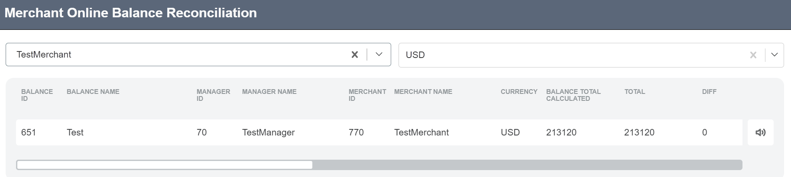
Task: Click the Balance ID column header
Action: pyautogui.click(x=37, y=95)
